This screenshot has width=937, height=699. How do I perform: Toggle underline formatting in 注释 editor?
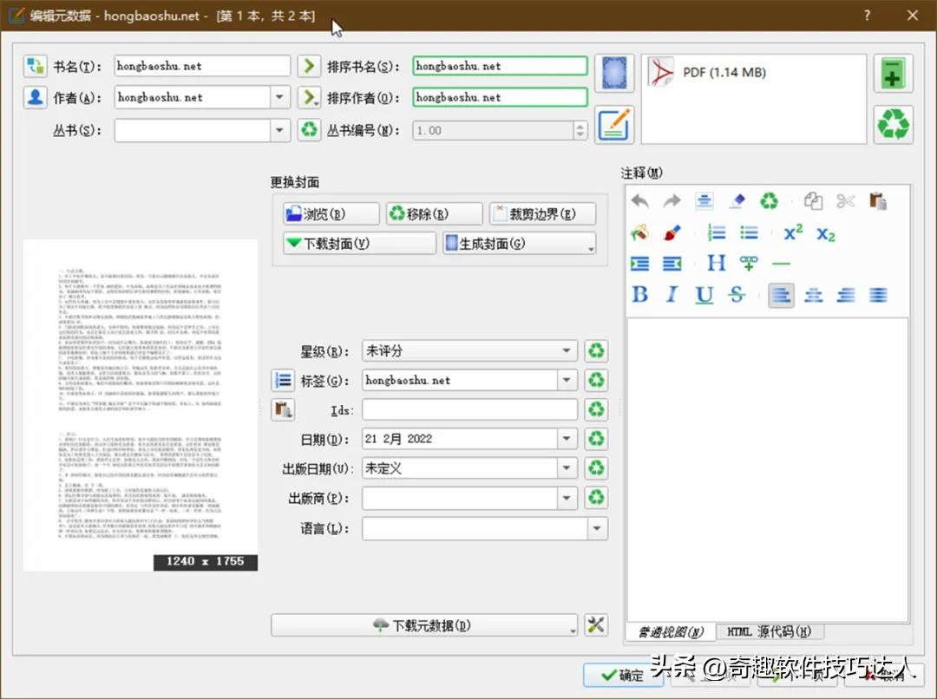[x=704, y=295]
